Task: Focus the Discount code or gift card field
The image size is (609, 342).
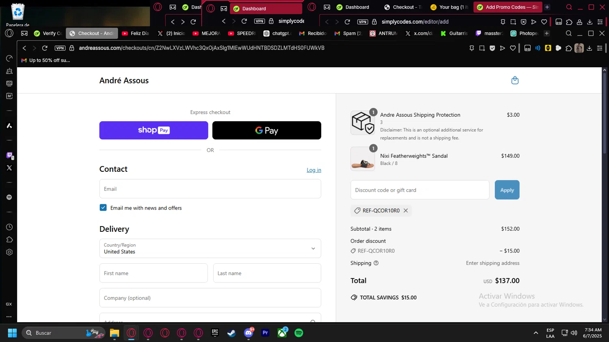Action: 420,190
